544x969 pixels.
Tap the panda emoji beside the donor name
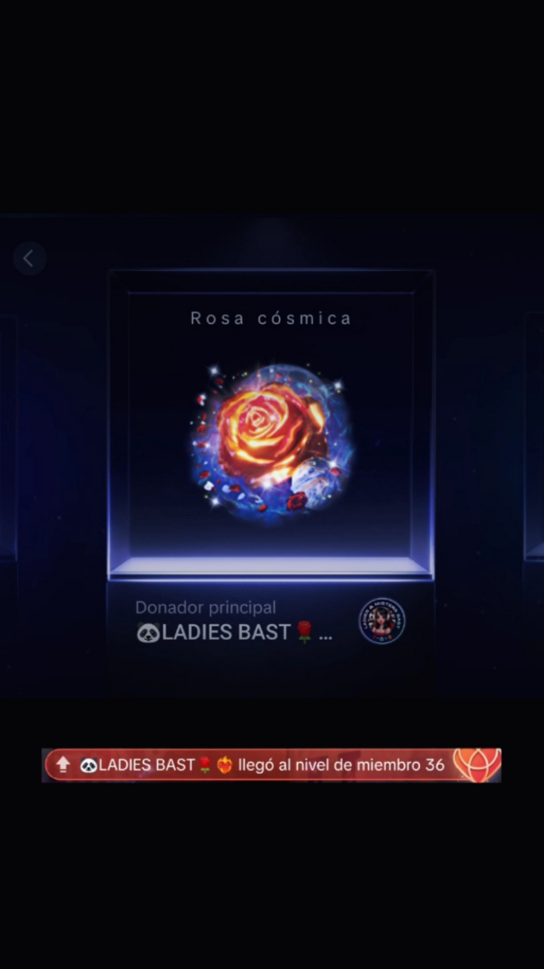pos(148,633)
